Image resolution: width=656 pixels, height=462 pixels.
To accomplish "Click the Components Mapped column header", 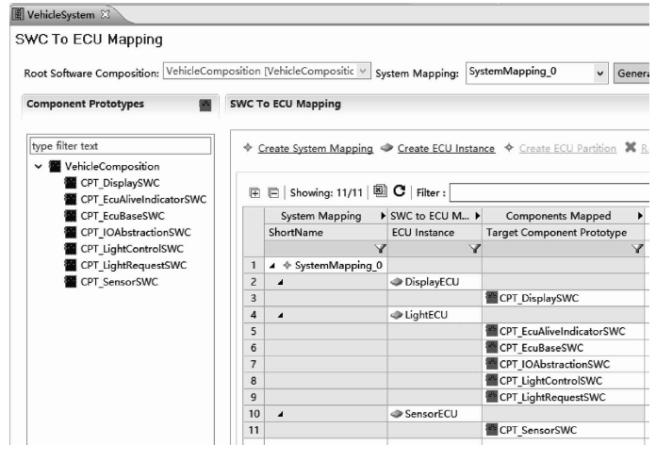I will 558,216.
